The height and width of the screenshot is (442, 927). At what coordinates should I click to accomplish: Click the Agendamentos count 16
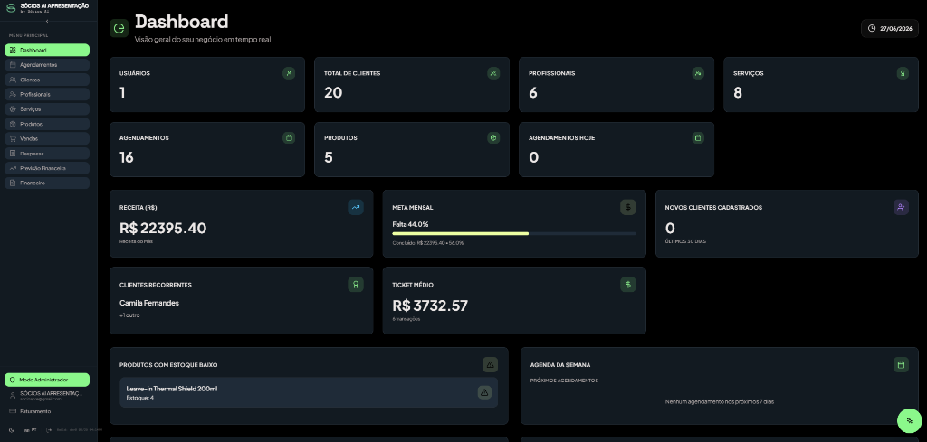127,157
